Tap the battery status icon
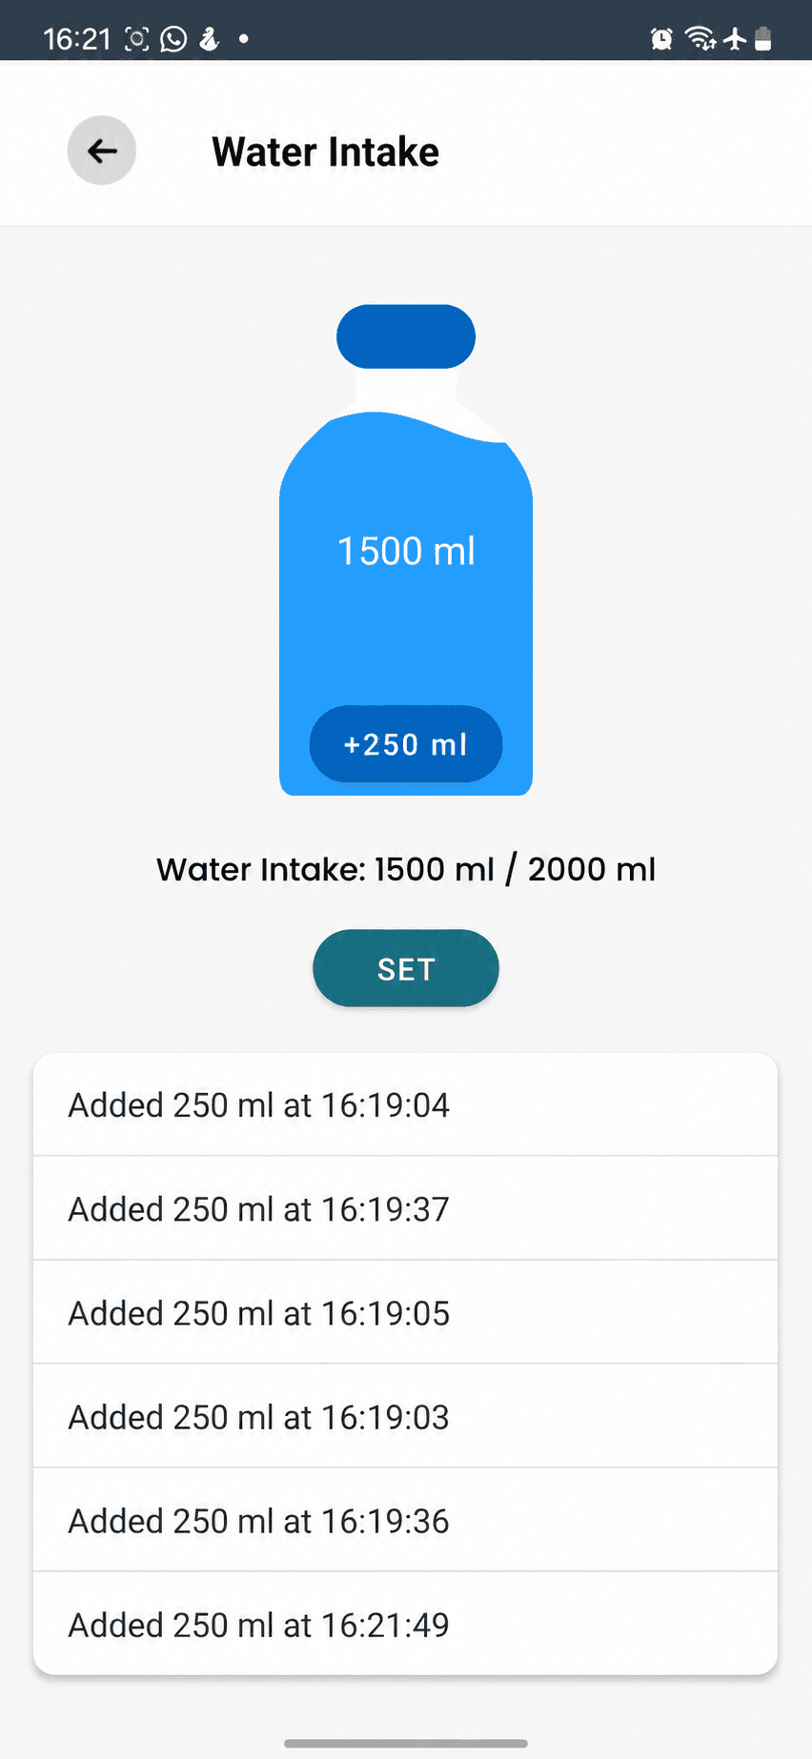The width and height of the screenshot is (812, 1759). pos(762,39)
